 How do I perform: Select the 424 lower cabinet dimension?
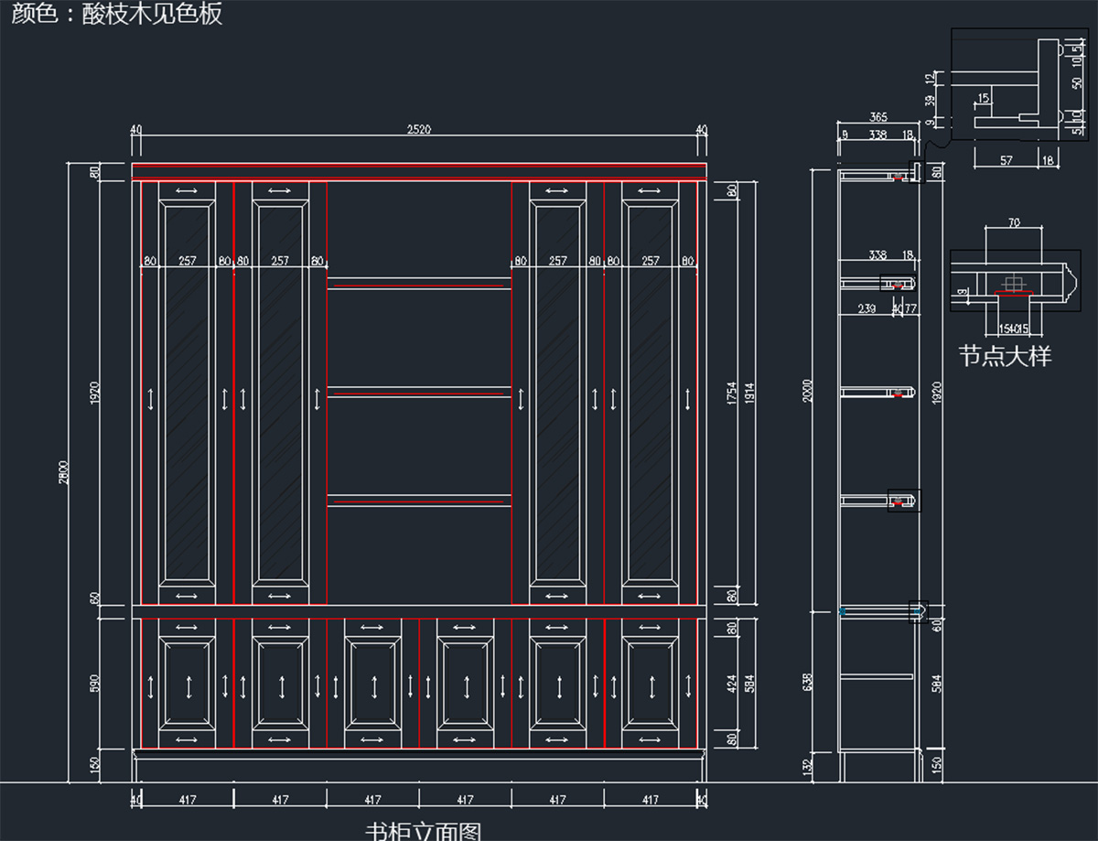pyautogui.click(x=731, y=684)
